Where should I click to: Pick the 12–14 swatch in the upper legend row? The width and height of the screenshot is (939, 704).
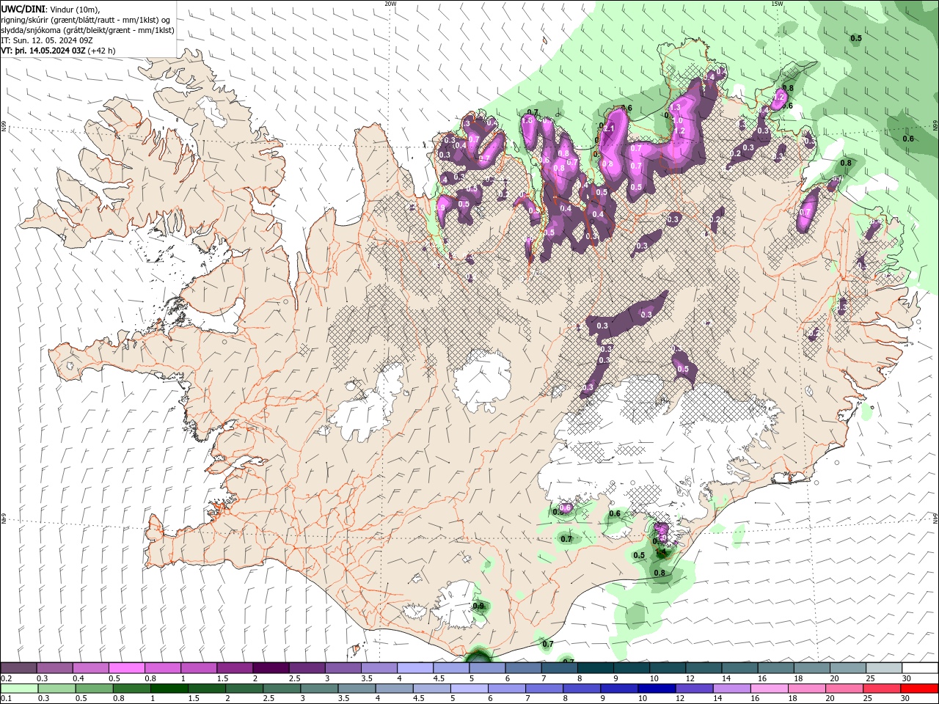click(703, 668)
